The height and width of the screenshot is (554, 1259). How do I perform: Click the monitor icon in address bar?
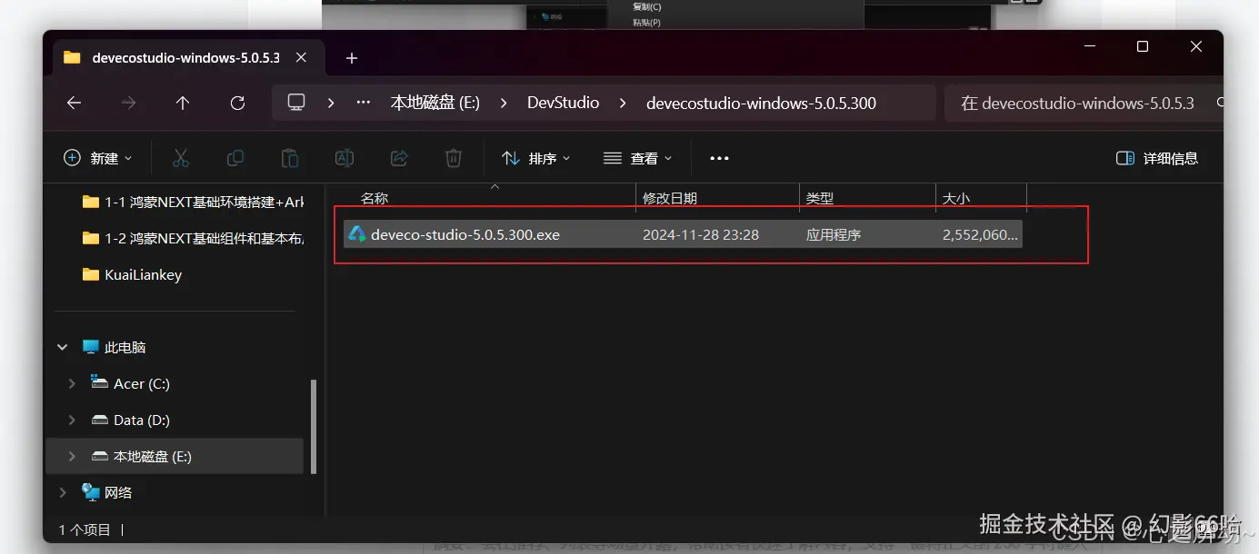[296, 103]
